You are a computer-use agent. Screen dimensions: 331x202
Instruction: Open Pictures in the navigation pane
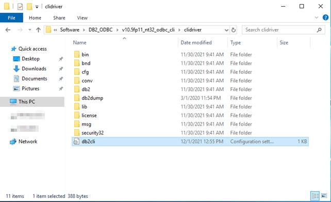(26, 89)
